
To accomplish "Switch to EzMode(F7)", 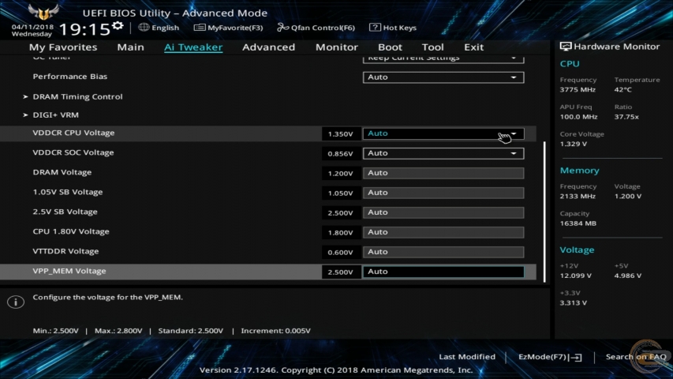I will 543,357.
